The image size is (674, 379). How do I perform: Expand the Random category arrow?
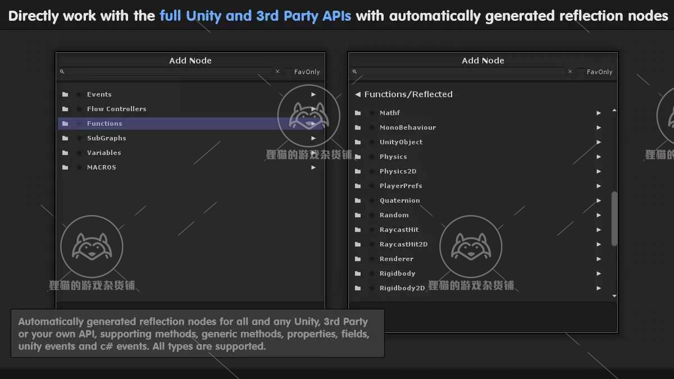(599, 215)
